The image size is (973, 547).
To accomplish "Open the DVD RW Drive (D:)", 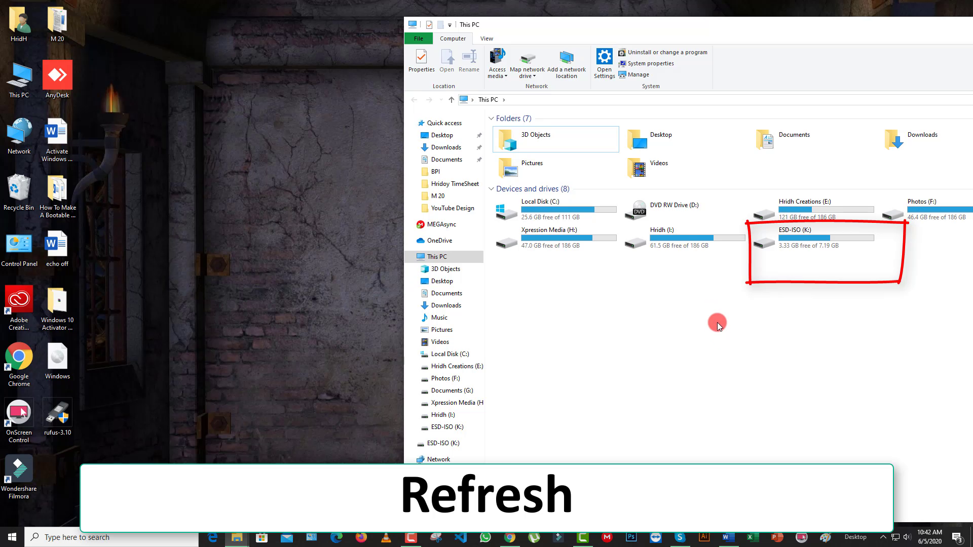I will click(x=673, y=205).
